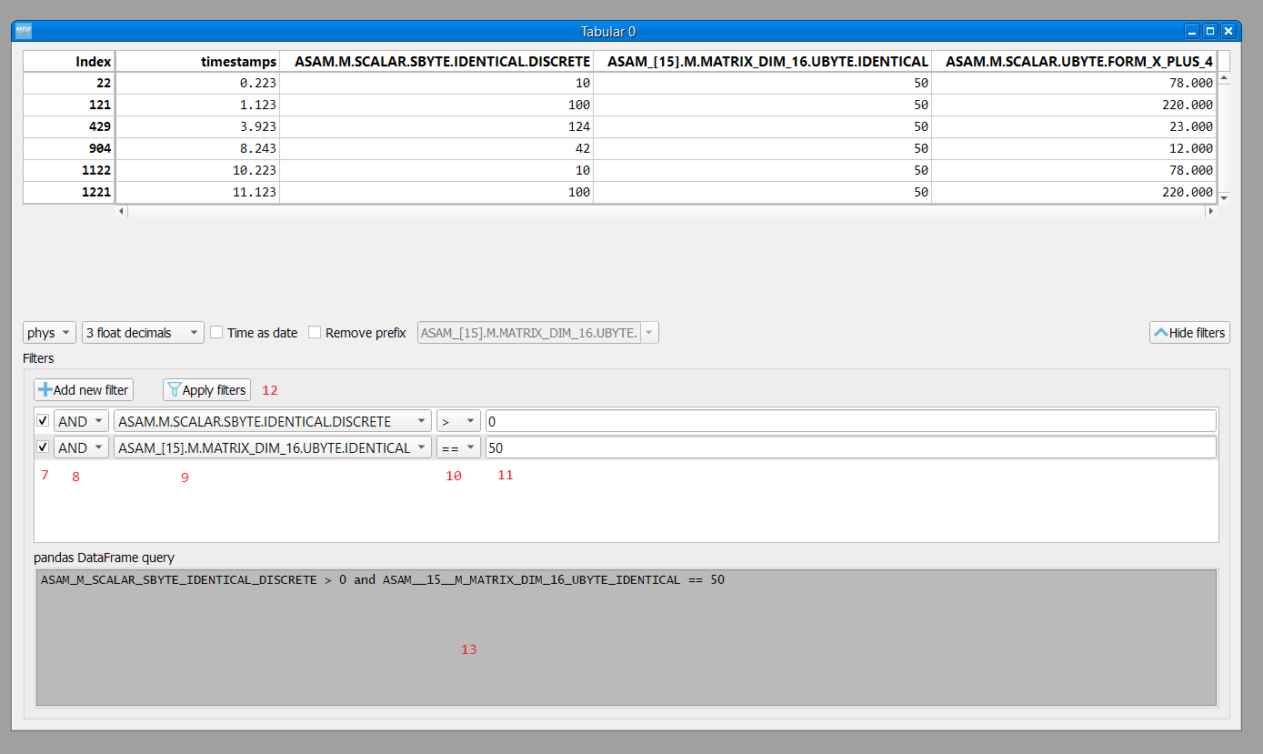The image size is (1263, 754).
Task: Select row index 22
Action: [69, 83]
